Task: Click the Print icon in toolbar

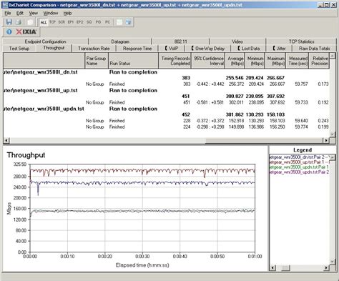Action: (19, 22)
